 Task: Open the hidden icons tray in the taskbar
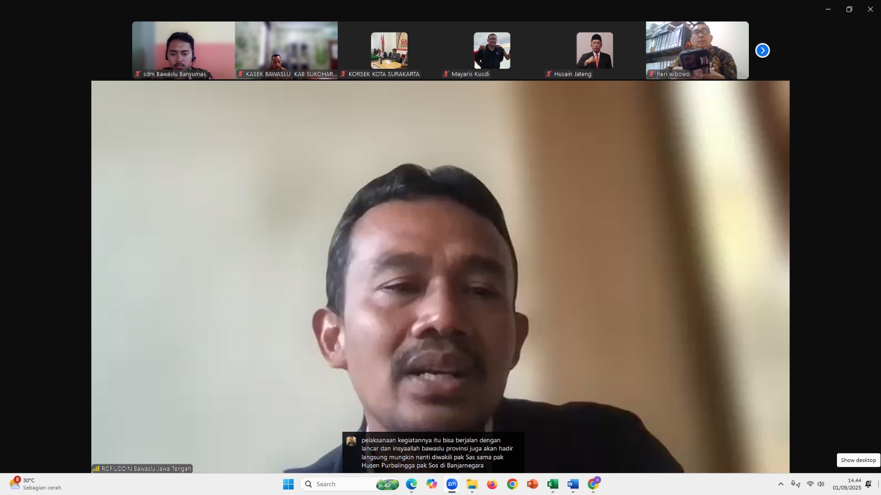tap(781, 485)
